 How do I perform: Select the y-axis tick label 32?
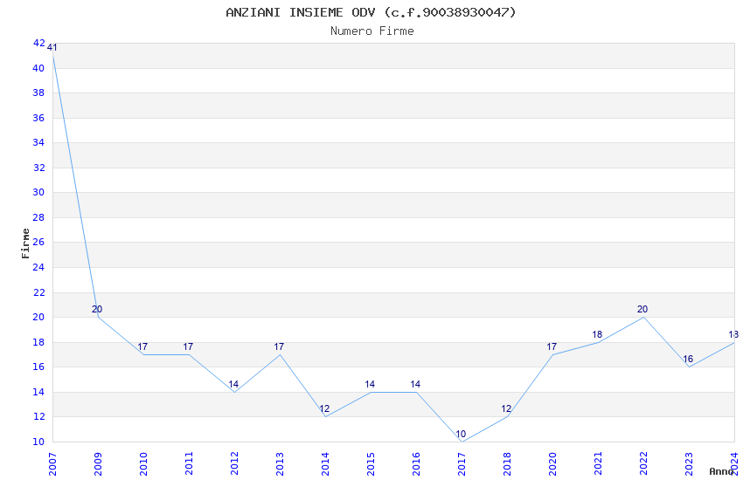click(x=38, y=168)
